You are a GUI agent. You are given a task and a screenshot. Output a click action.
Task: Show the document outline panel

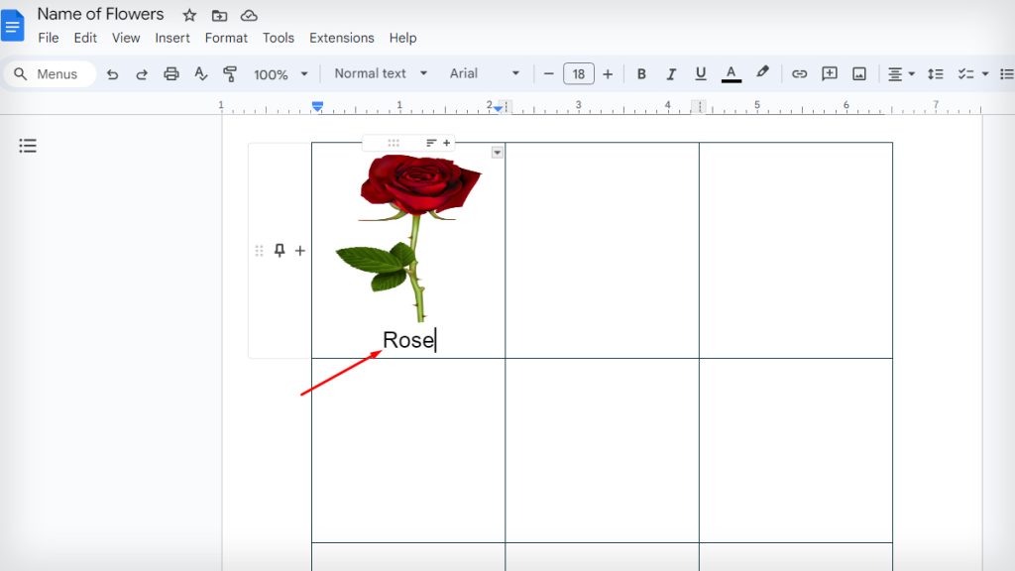28,145
